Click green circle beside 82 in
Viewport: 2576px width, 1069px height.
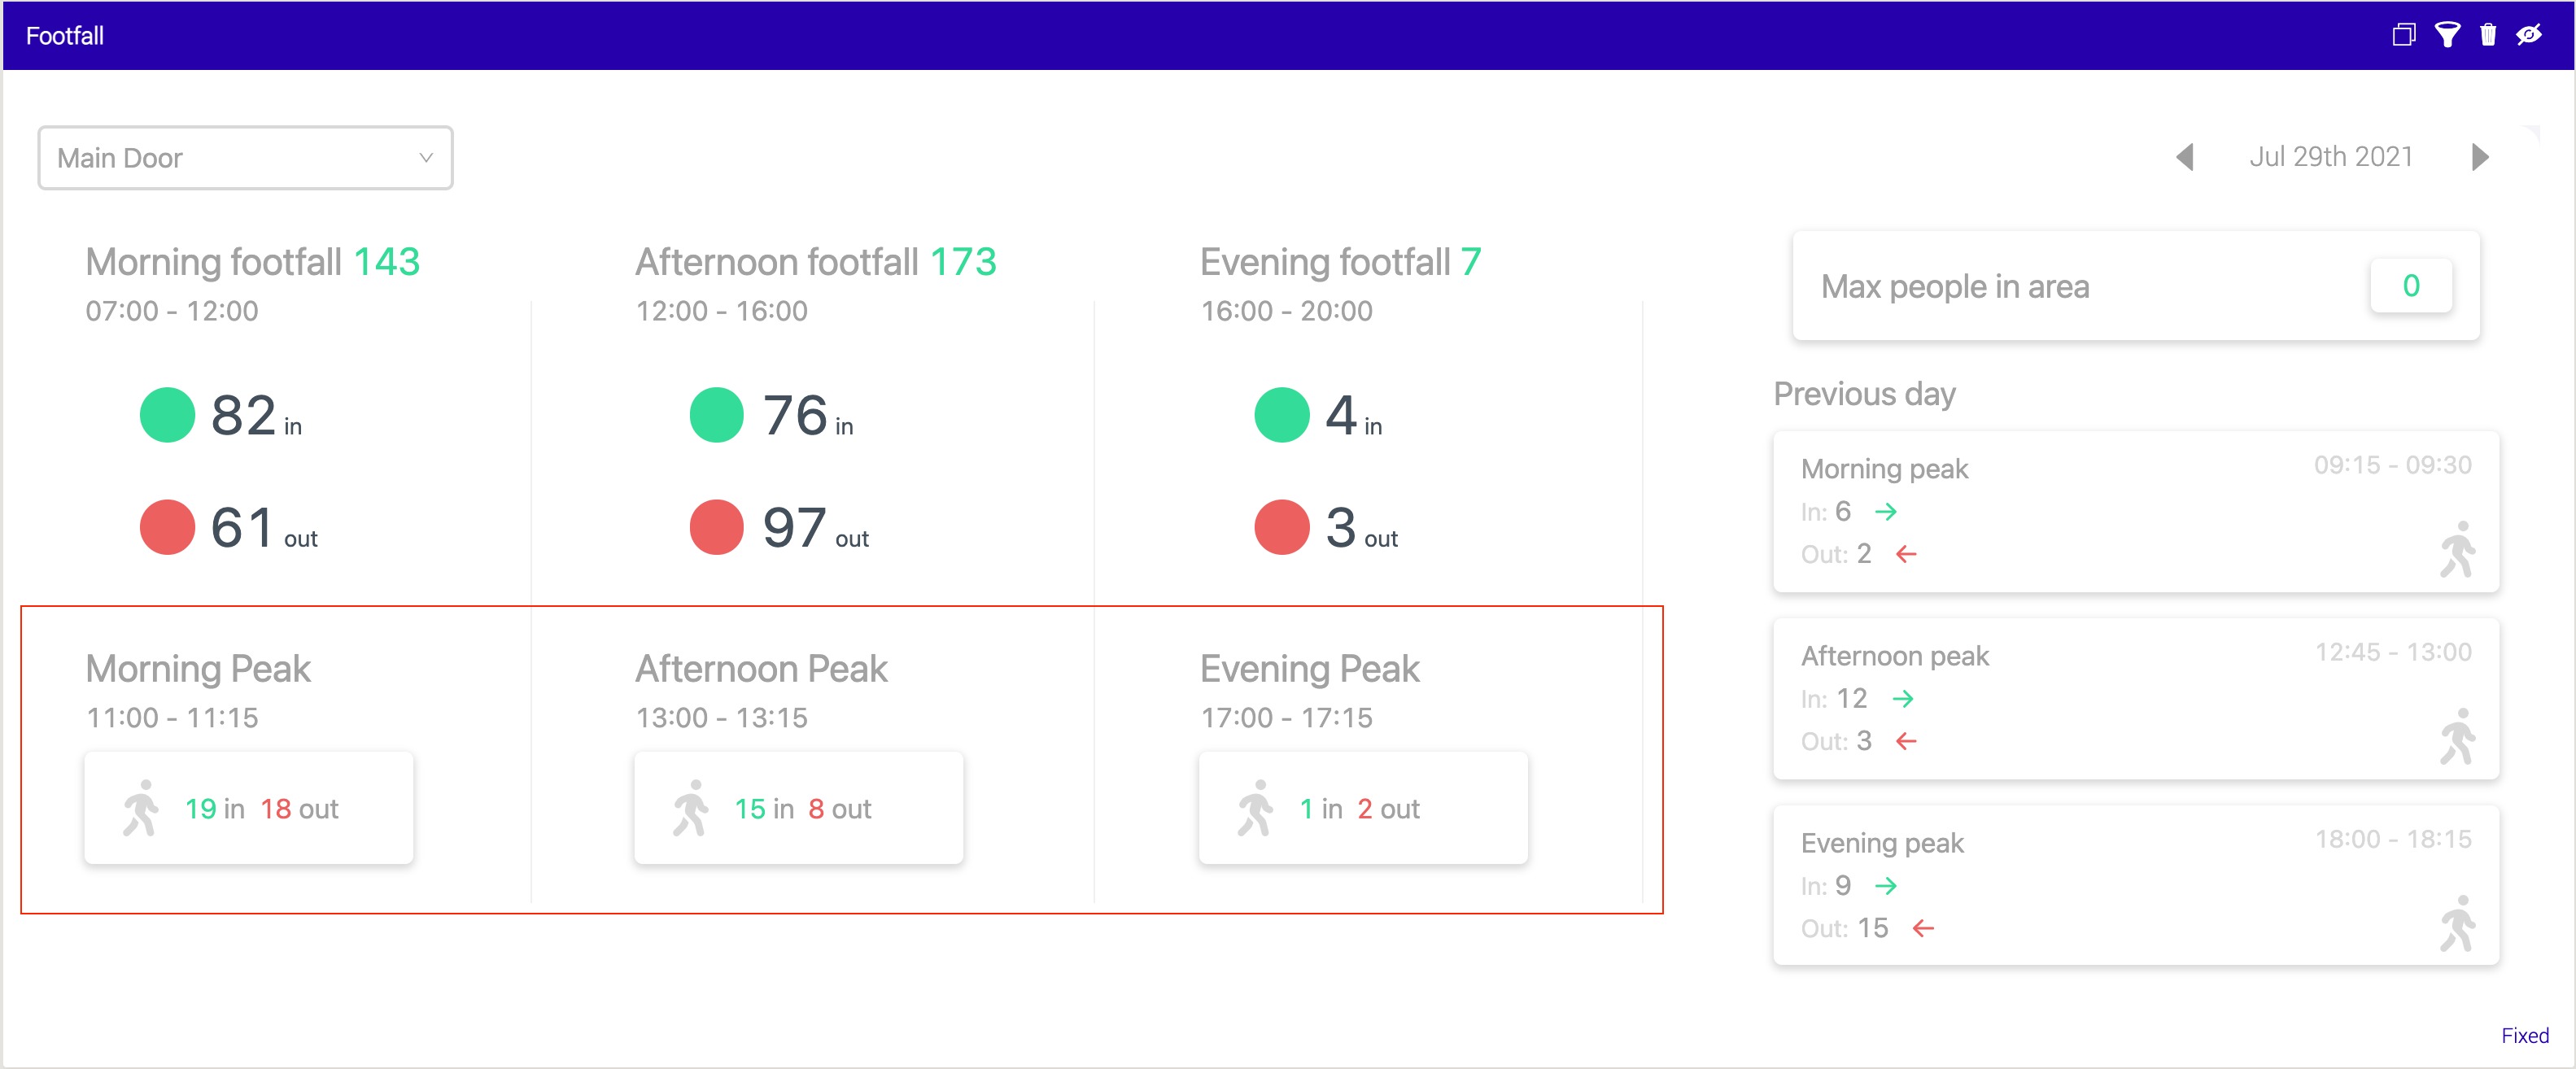click(x=167, y=415)
